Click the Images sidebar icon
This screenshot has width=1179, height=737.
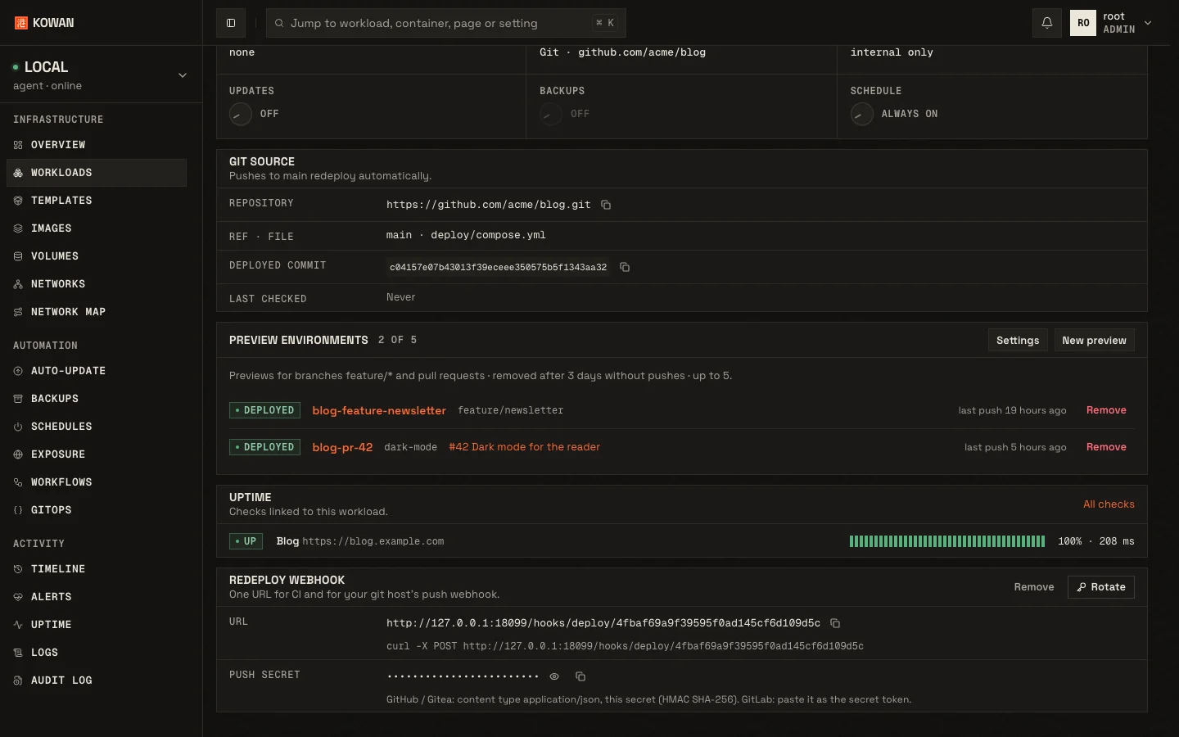(18, 228)
